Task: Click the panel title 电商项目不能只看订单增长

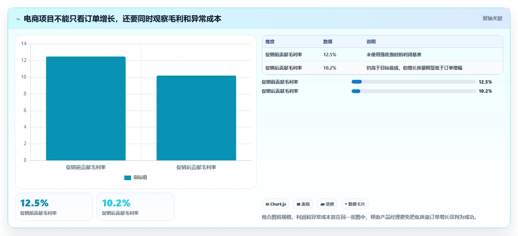Action: click(x=122, y=19)
